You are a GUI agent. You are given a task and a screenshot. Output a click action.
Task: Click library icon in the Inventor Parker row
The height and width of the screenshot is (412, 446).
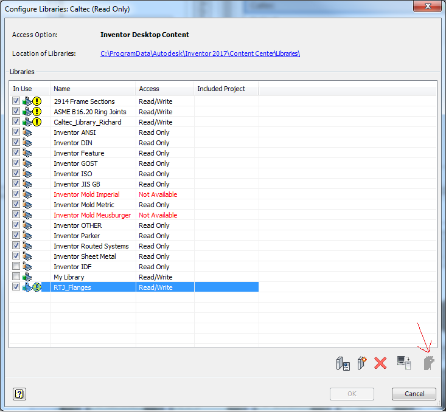27,236
